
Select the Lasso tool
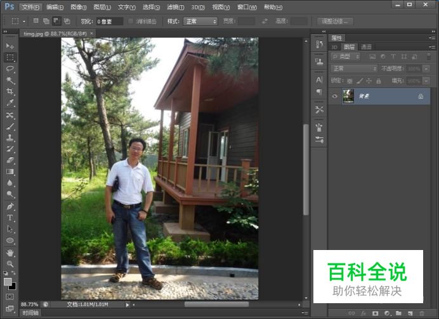point(10,69)
